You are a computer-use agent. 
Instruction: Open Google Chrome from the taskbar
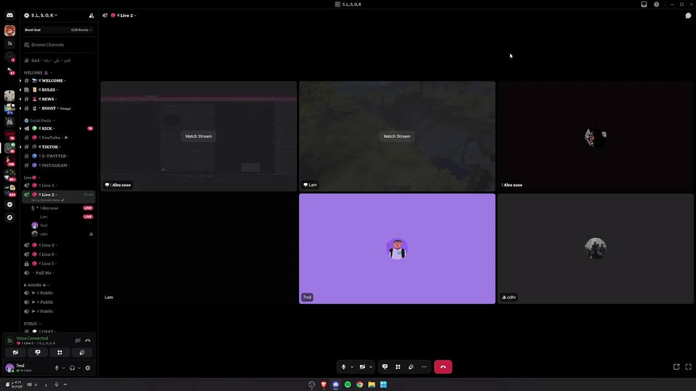[x=359, y=384]
